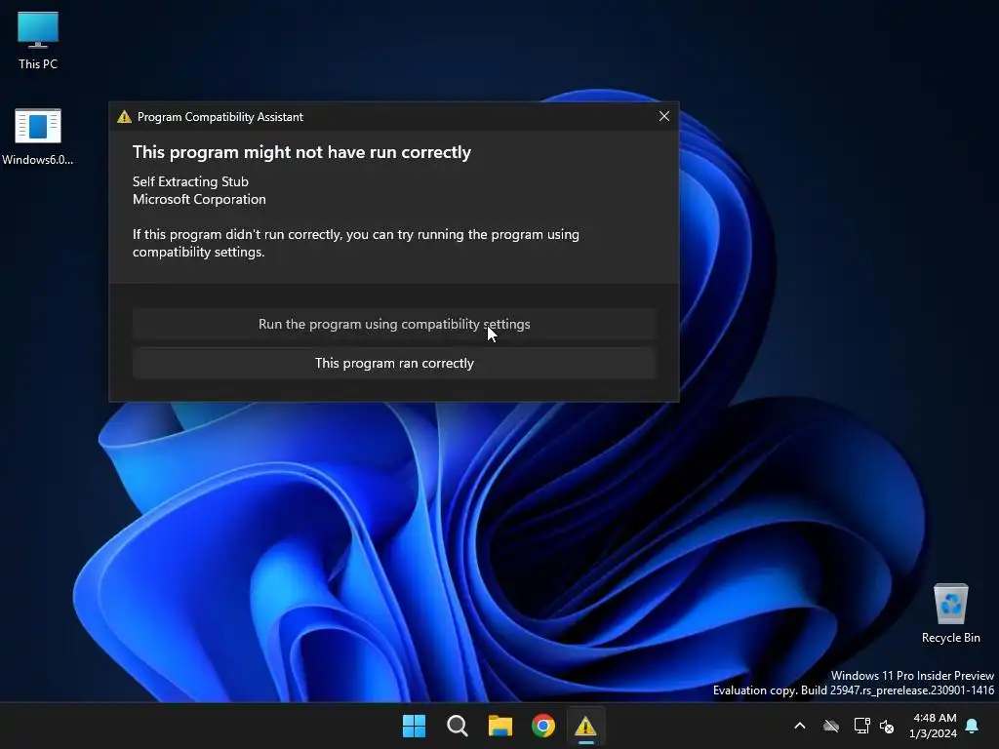
Task: Open the clock showing 4:48 AM
Action: pyautogui.click(x=934, y=726)
